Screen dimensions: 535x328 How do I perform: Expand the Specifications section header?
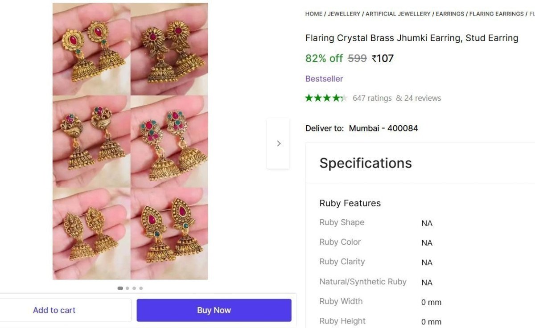(x=366, y=163)
